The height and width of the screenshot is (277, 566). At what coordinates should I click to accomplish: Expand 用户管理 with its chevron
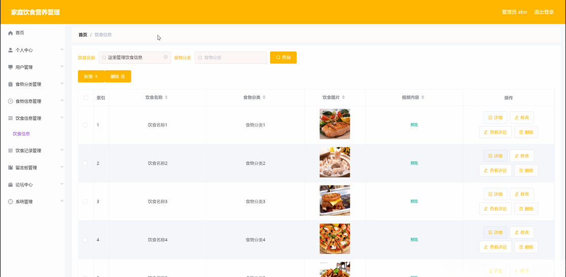[62, 66]
